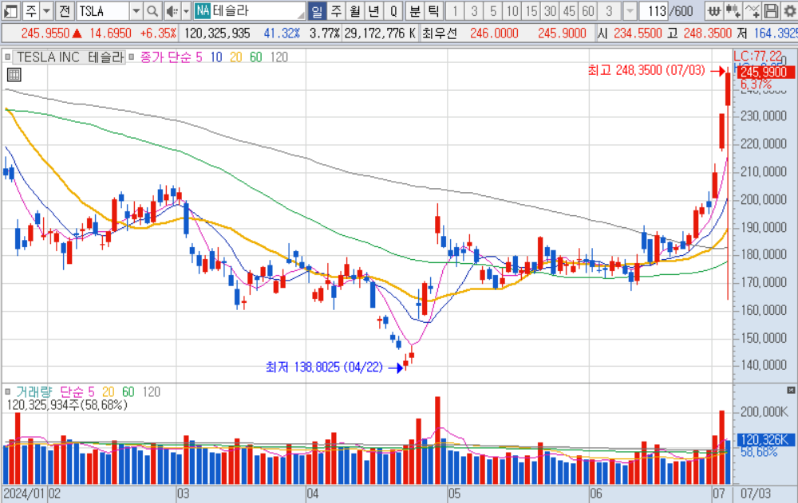Switch to the 월 monthly chart tab

(x=355, y=10)
